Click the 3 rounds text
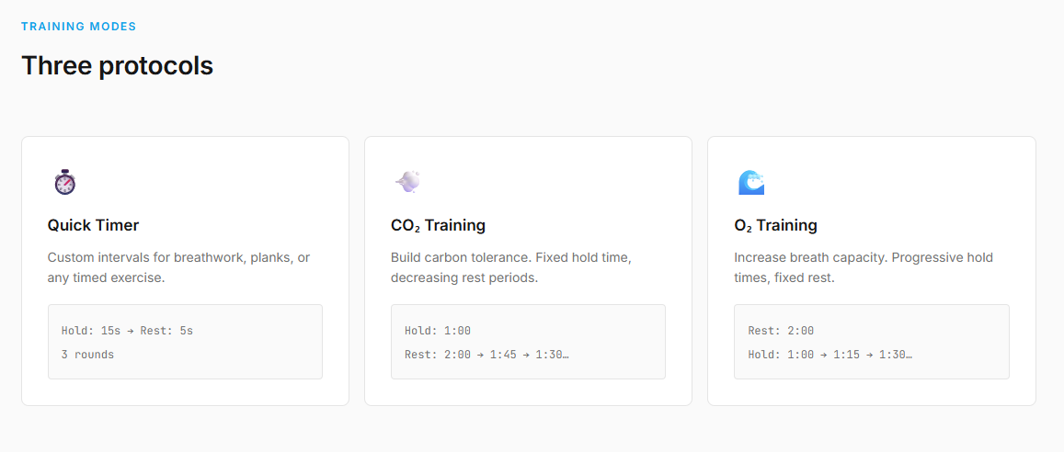Screen dimensions: 1064x452 point(87,355)
